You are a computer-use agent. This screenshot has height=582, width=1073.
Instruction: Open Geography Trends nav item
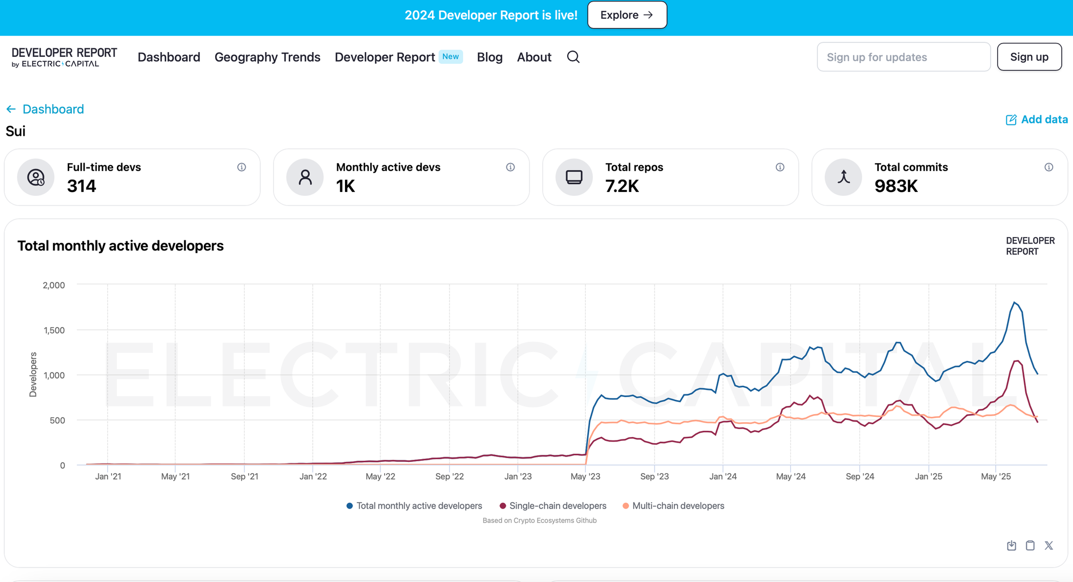[x=267, y=57]
